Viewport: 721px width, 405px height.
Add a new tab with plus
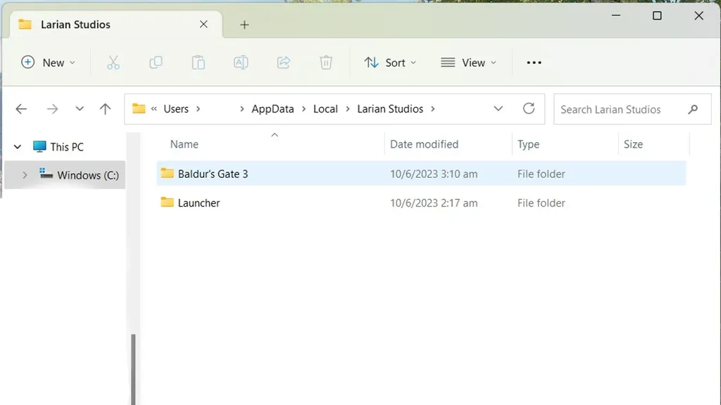[244, 25]
